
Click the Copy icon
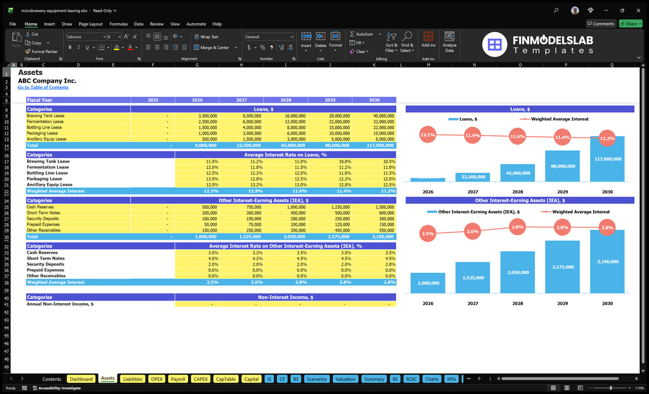tap(28, 43)
